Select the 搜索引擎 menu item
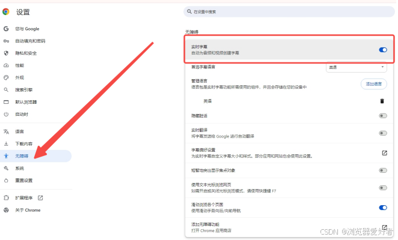Viewport: 398px width, 240px height. [x=24, y=90]
